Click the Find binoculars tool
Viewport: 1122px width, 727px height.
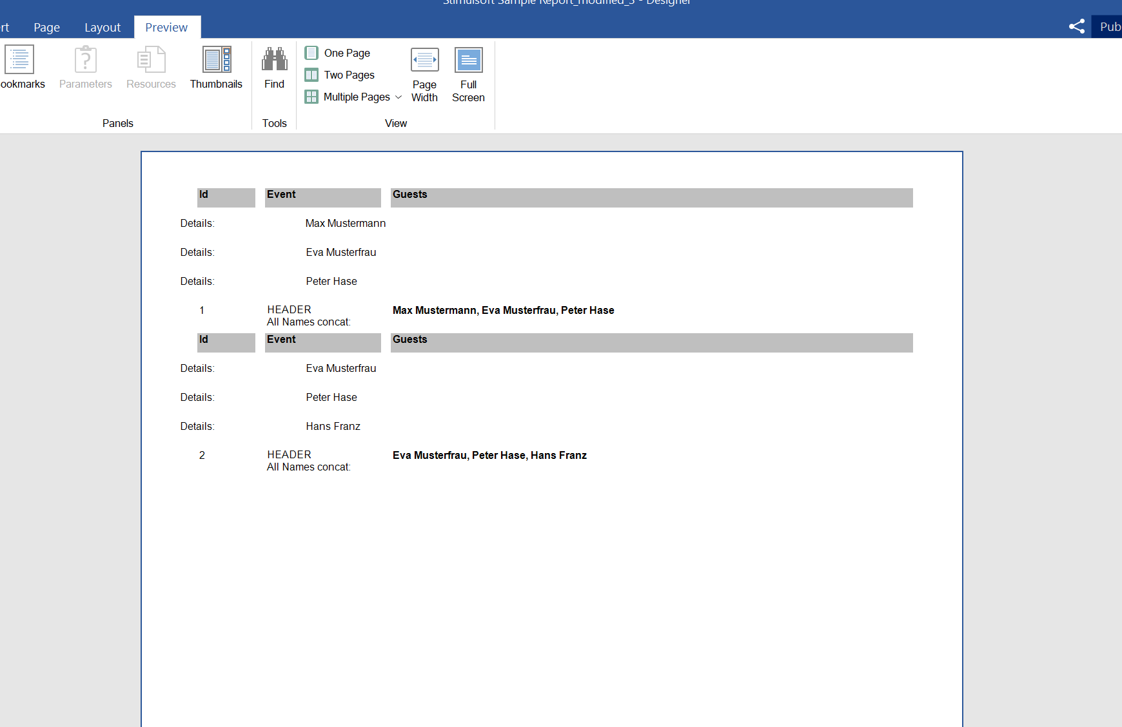[x=274, y=67]
